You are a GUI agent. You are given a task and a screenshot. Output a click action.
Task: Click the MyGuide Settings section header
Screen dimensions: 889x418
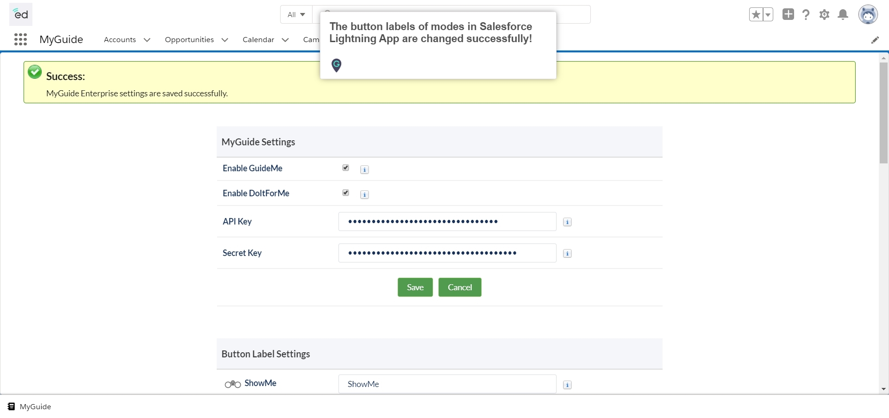(x=439, y=142)
